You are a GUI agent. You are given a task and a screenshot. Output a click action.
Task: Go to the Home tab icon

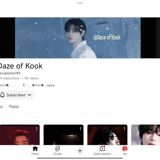point(35,149)
